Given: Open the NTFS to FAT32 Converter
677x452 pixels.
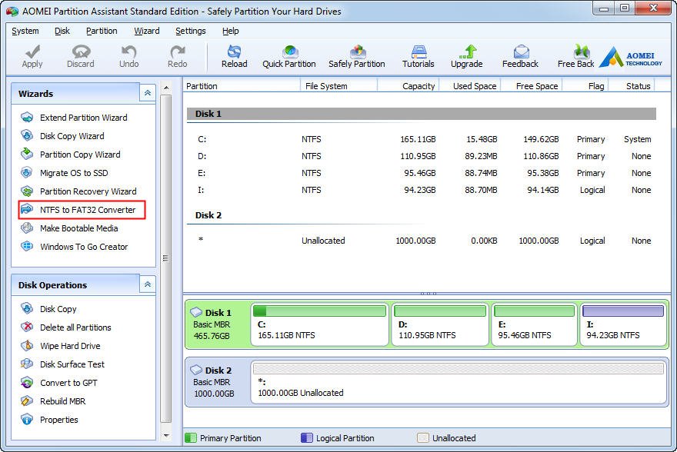Looking at the screenshot, I should click(87, 210).
